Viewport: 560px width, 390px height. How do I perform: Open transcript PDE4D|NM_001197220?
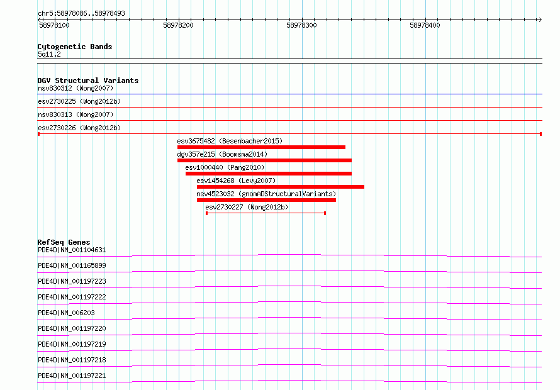click(72, 328)
